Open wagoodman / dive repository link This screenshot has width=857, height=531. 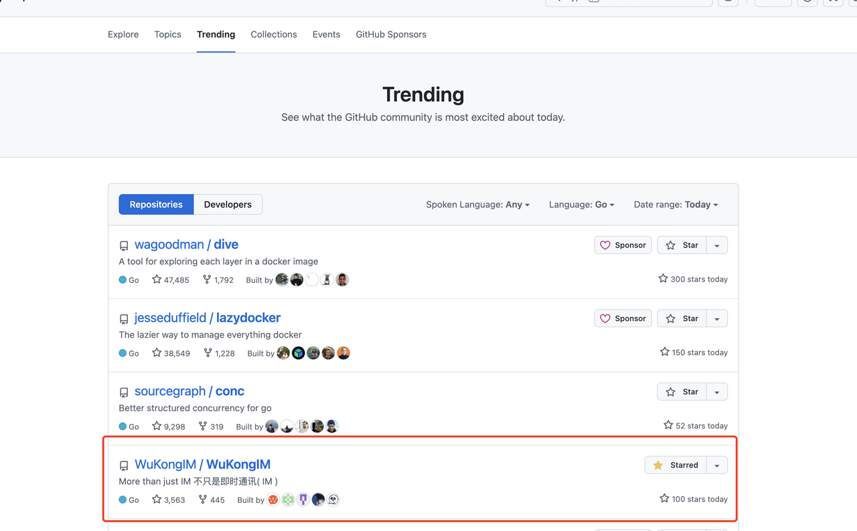click(186, 245)
